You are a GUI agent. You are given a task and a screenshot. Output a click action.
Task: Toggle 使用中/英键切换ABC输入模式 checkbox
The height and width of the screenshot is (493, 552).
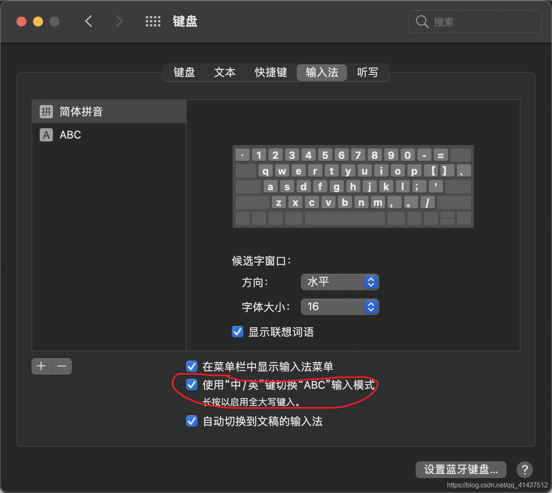coord(192,385)
